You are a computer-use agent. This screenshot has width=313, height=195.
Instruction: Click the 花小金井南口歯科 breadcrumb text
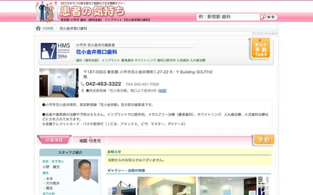click(x=73, y=28)
